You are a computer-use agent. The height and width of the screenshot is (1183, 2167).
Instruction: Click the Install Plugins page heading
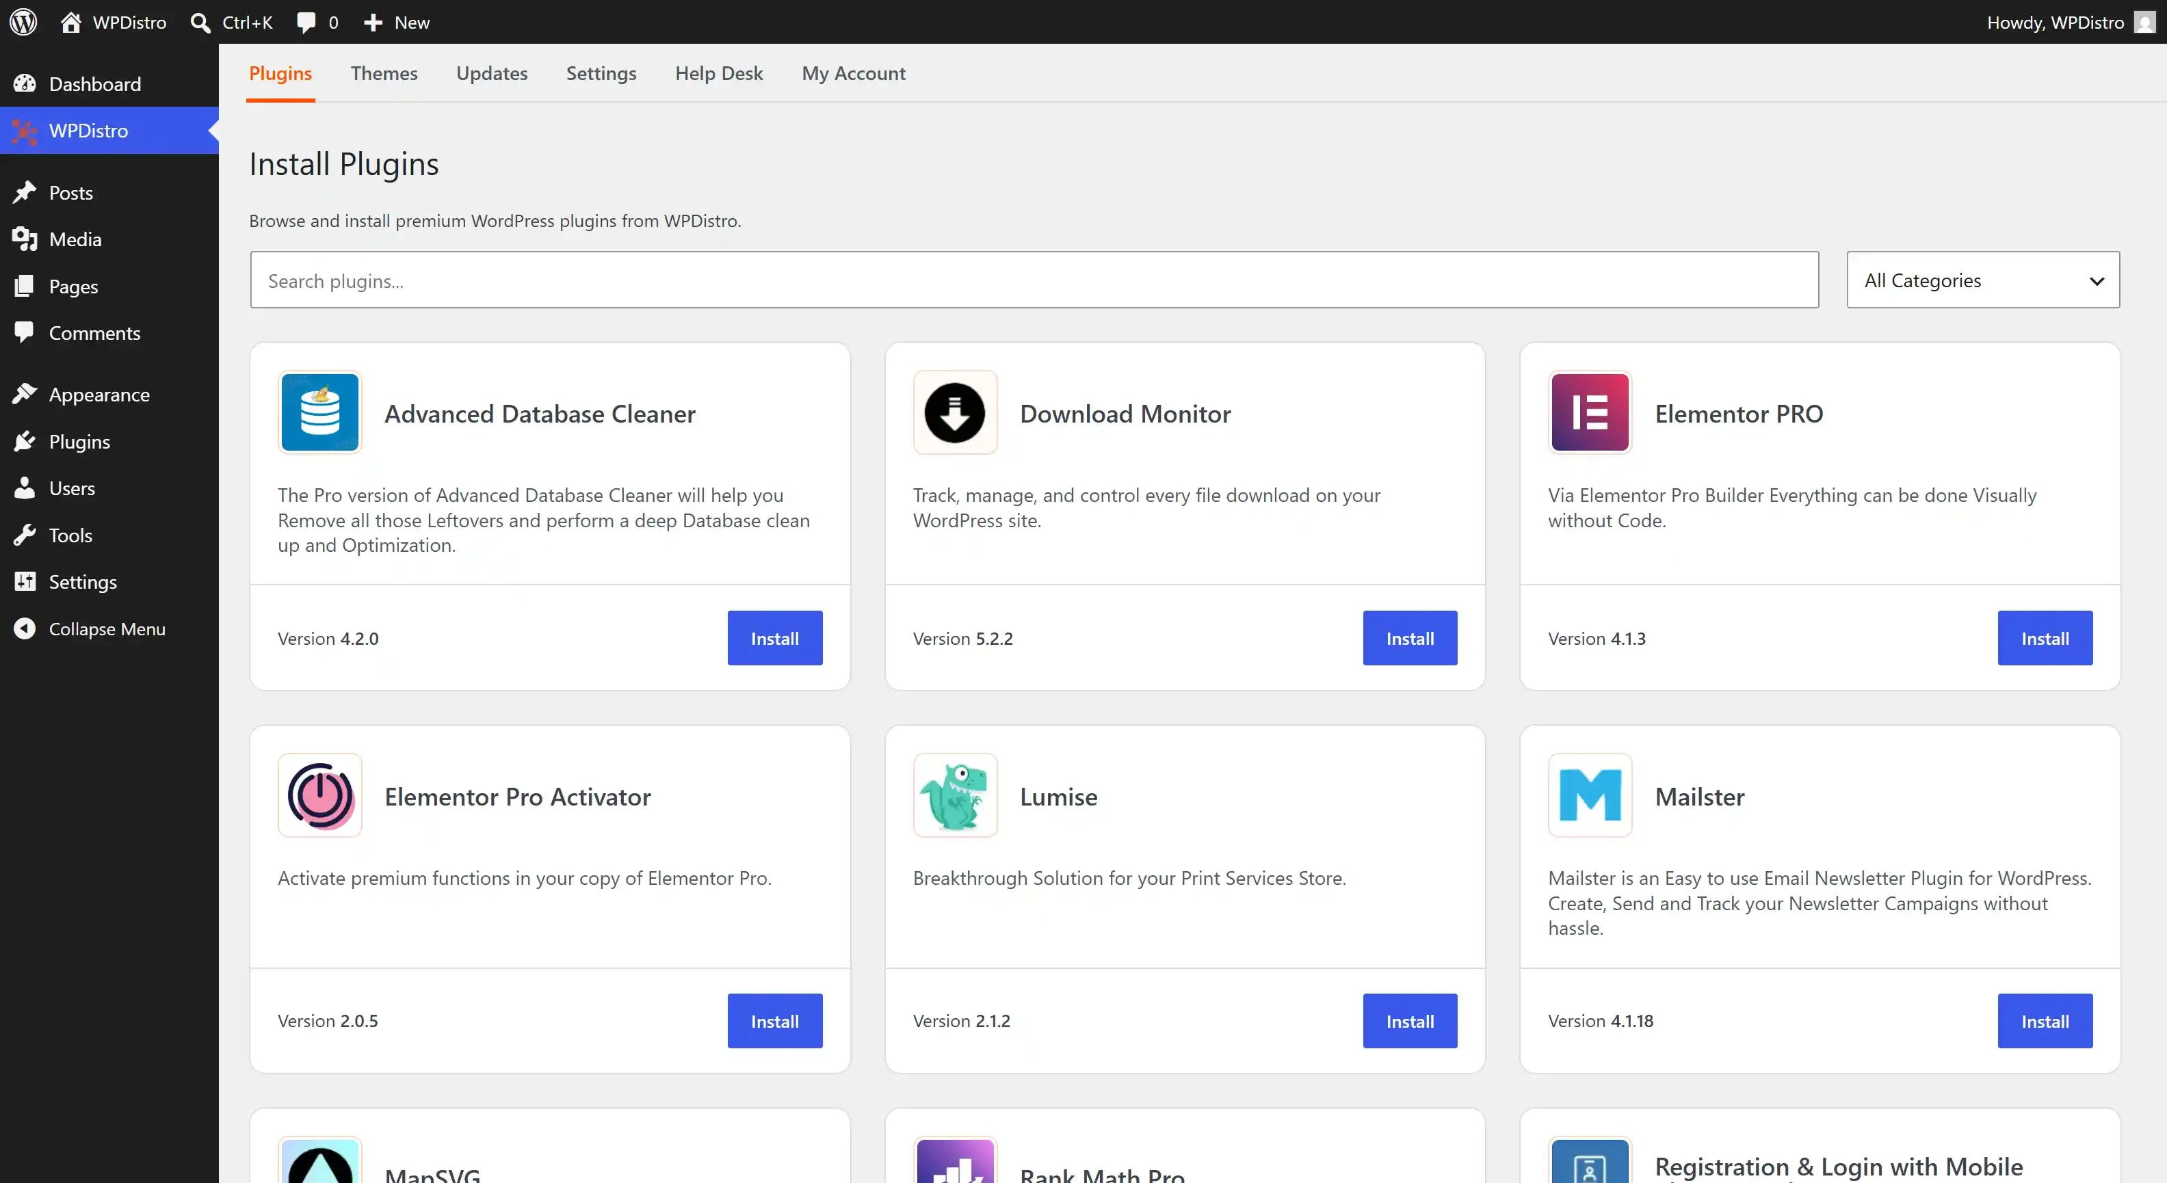343,164
